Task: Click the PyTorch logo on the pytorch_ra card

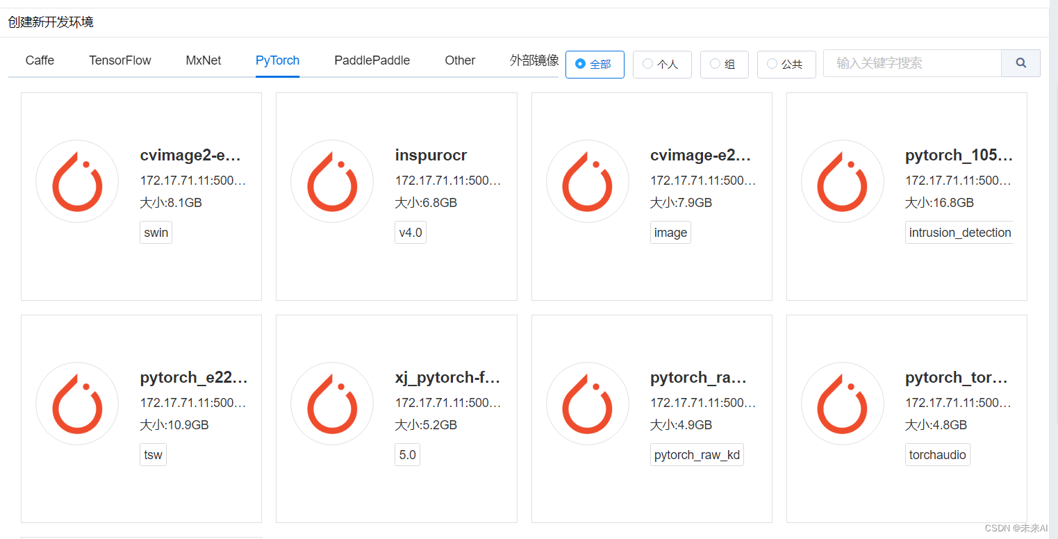Action: (588, 404)
